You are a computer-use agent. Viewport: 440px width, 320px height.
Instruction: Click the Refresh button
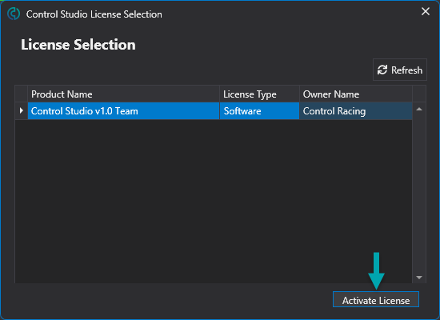(400, 70)
